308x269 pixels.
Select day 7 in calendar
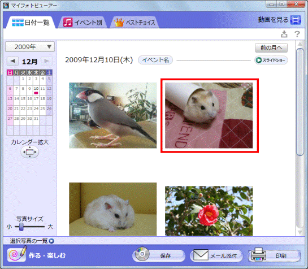point(16,90)
